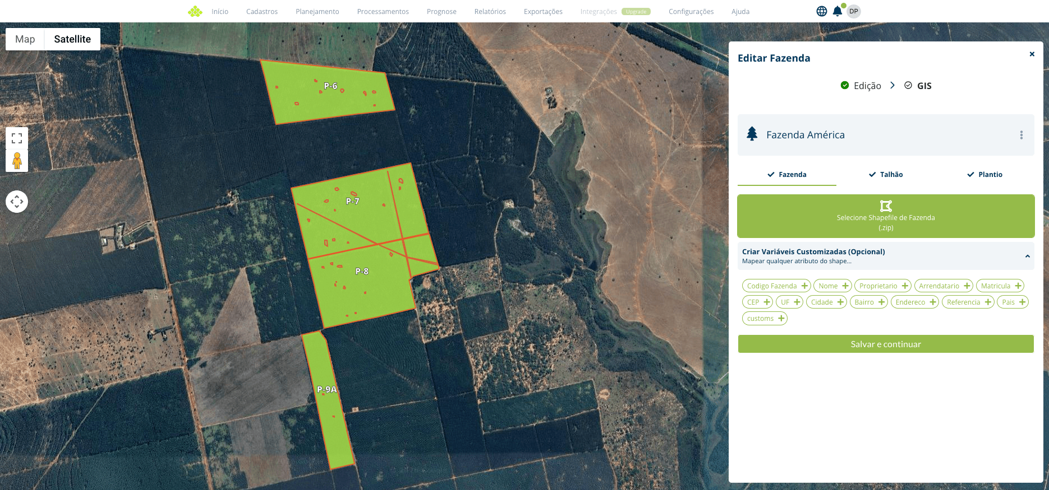Go to the GIS step
This screenshot has width=1049, height=490.
click(x=918, y=86)
